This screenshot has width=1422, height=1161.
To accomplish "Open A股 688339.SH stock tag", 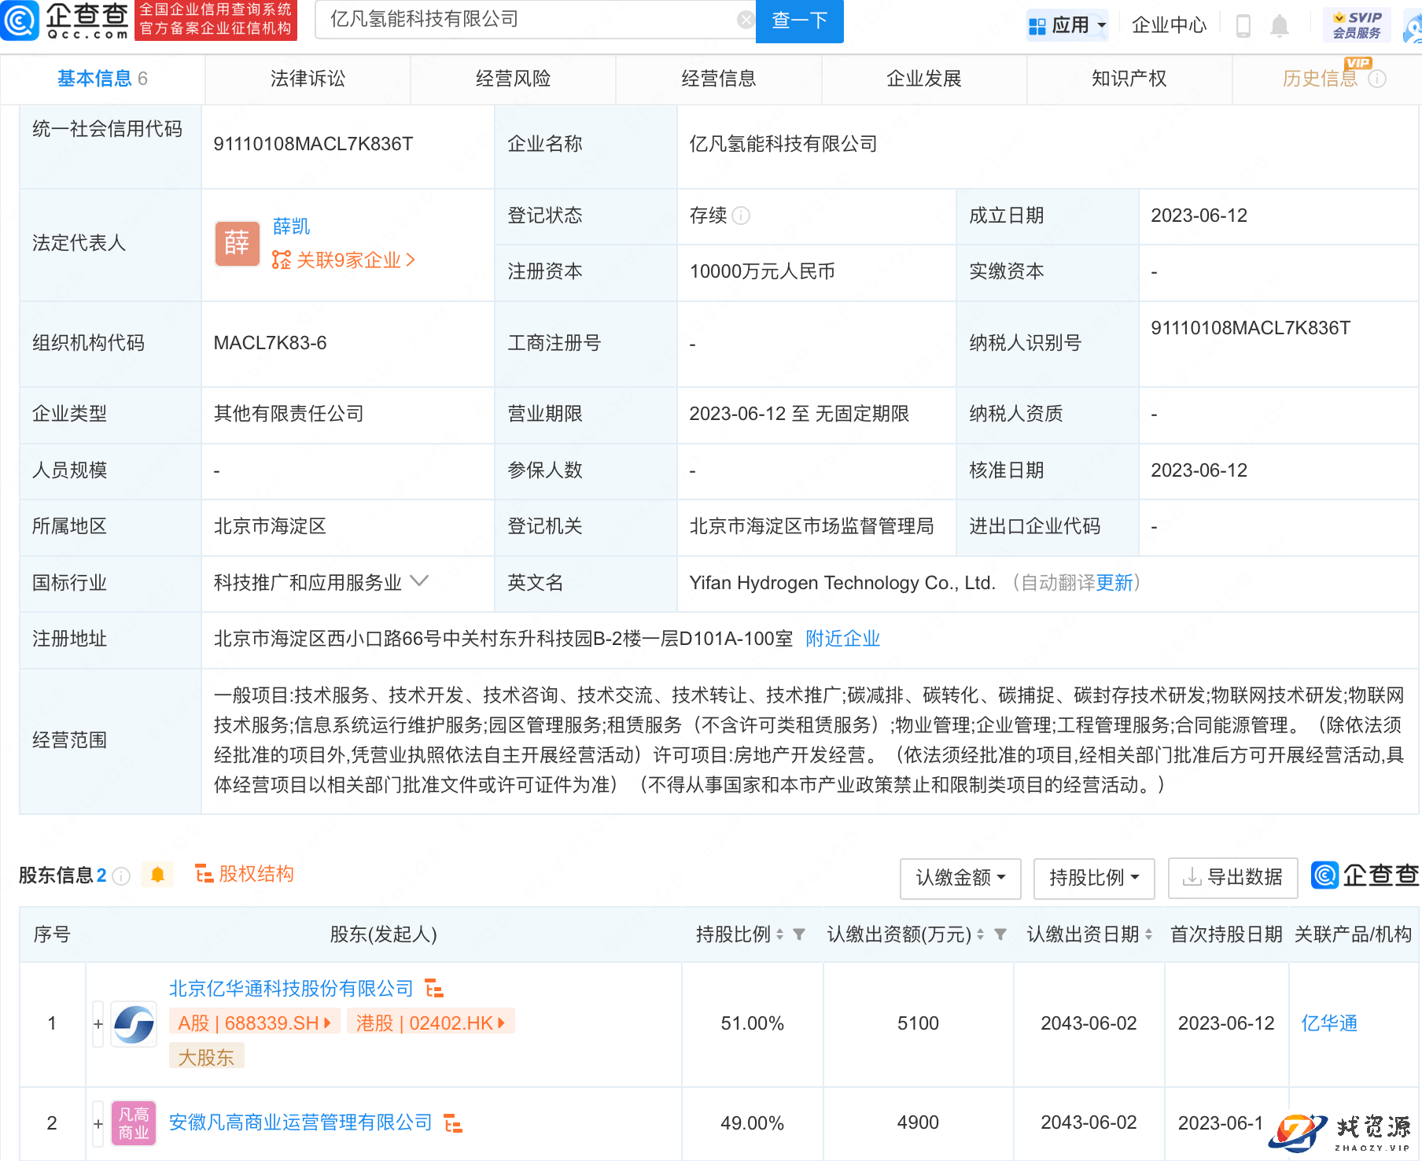I will click(255, 1023).
